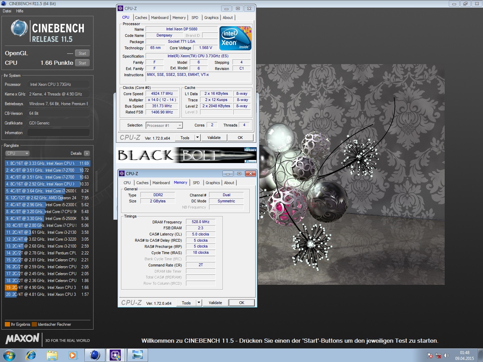483x362 pixels.
Task: Switch to Memory tab in upper CPU-Z
Action: tap(179, 18)
